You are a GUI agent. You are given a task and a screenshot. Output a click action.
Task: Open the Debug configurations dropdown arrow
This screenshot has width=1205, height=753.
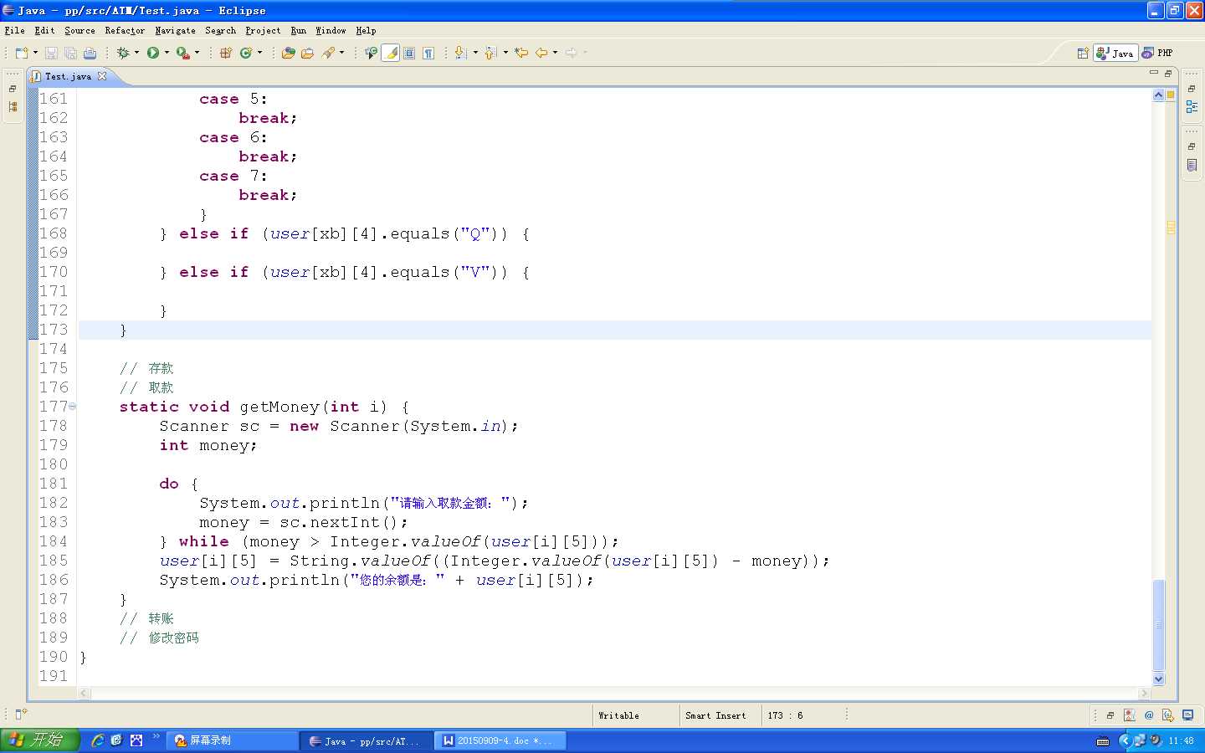[136, 53]
